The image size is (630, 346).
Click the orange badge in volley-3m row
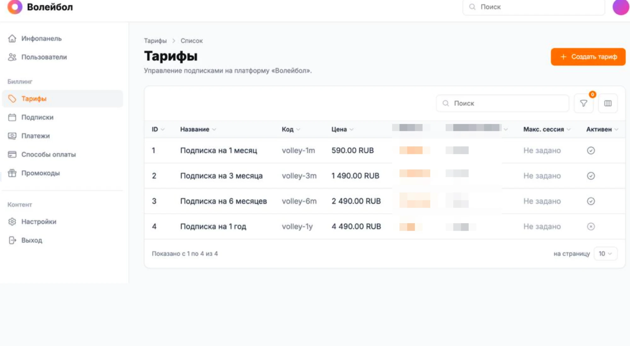click(x=415, y=173)
